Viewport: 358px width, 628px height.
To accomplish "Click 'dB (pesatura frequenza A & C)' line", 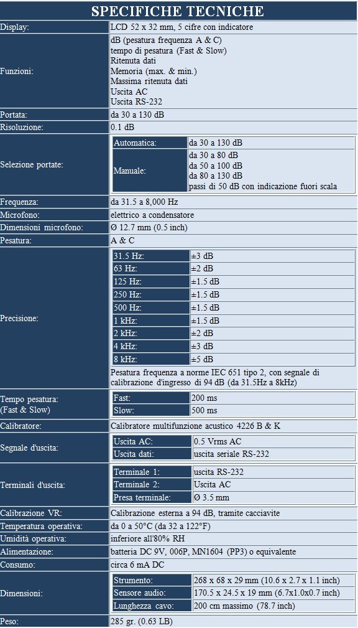I will (166, 40).
